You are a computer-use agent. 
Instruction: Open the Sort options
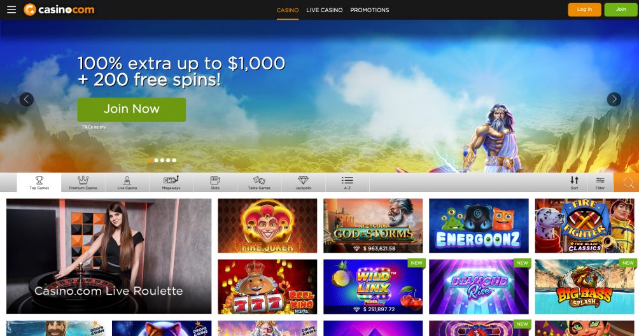(x=574, y=183)
